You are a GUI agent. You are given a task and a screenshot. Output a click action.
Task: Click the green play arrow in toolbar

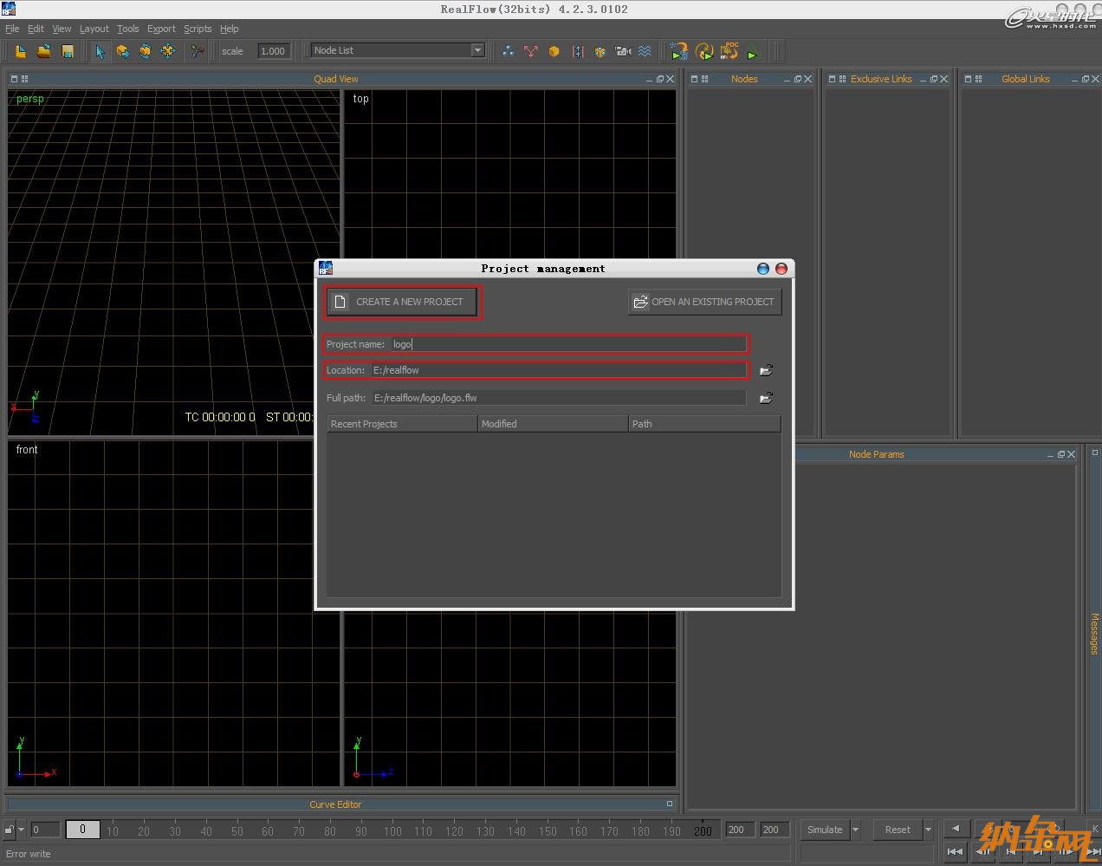[752, 54]
